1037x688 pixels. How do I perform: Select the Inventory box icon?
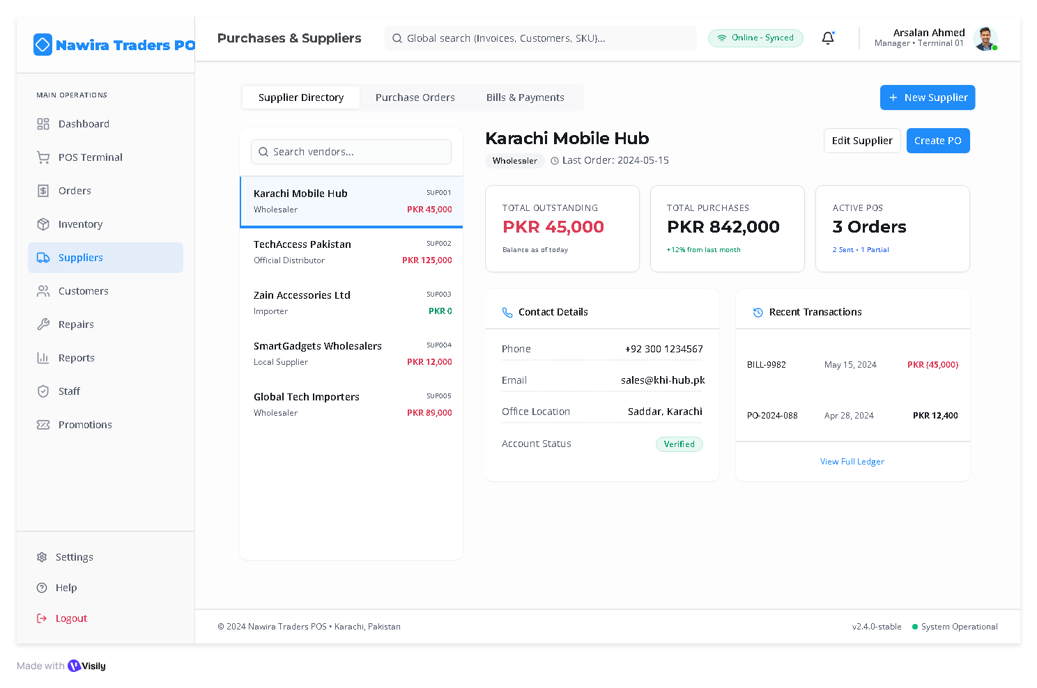pos(43,224)
